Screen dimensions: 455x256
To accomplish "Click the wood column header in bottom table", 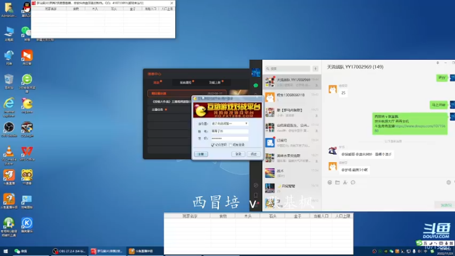I will pos(247,216).
